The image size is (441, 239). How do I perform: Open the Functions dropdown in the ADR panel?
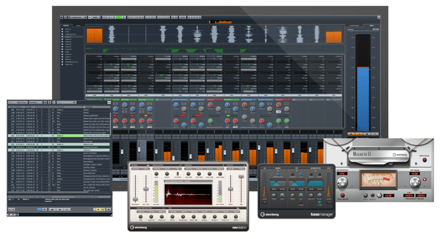(x=36, y=103)
